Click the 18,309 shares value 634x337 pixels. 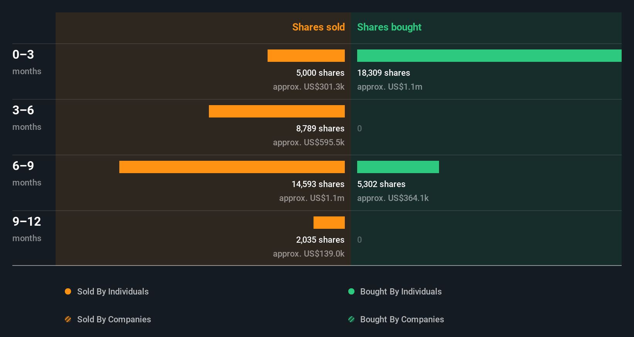[383, 73]
